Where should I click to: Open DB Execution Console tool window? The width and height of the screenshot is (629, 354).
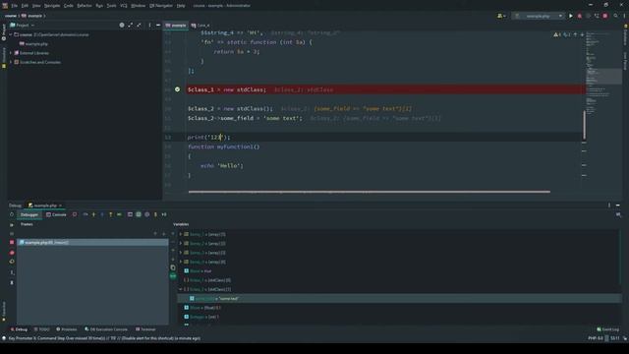tap(106, 329)
